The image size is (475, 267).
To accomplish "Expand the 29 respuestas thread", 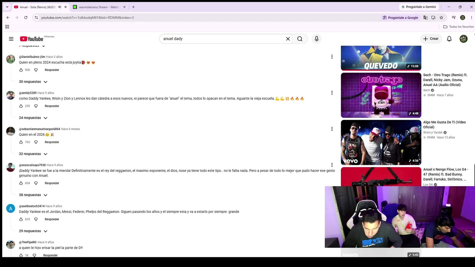I will (x=33, y=231).
